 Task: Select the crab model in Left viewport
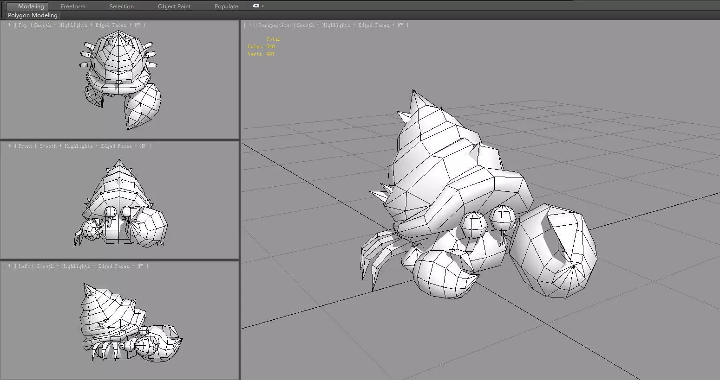point(116,320)
